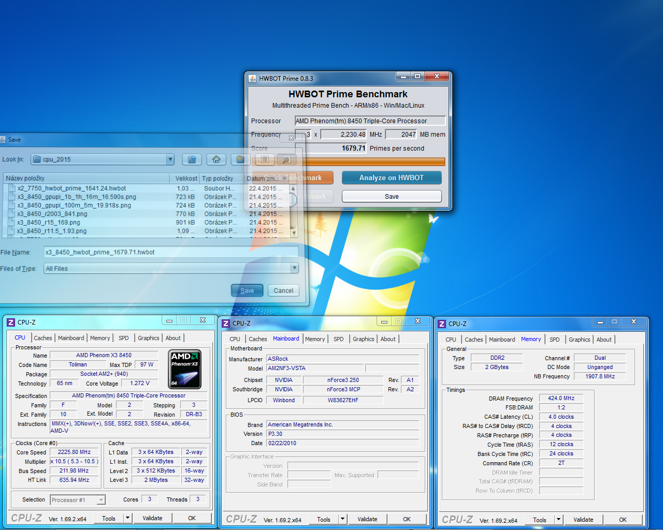The width and height of the screenshot is (663, 530).
Task: Click Validate in right CPU-Z window
Action: pyautogui.click(x=583, y=520)
